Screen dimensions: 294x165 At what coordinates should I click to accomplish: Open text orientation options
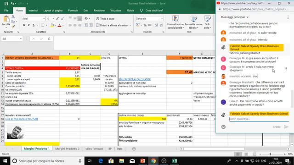coord(86,18)
